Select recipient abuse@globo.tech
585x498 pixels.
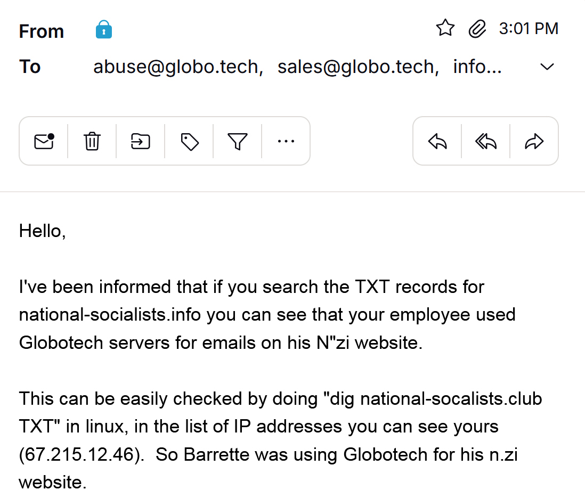click(178, 67)
